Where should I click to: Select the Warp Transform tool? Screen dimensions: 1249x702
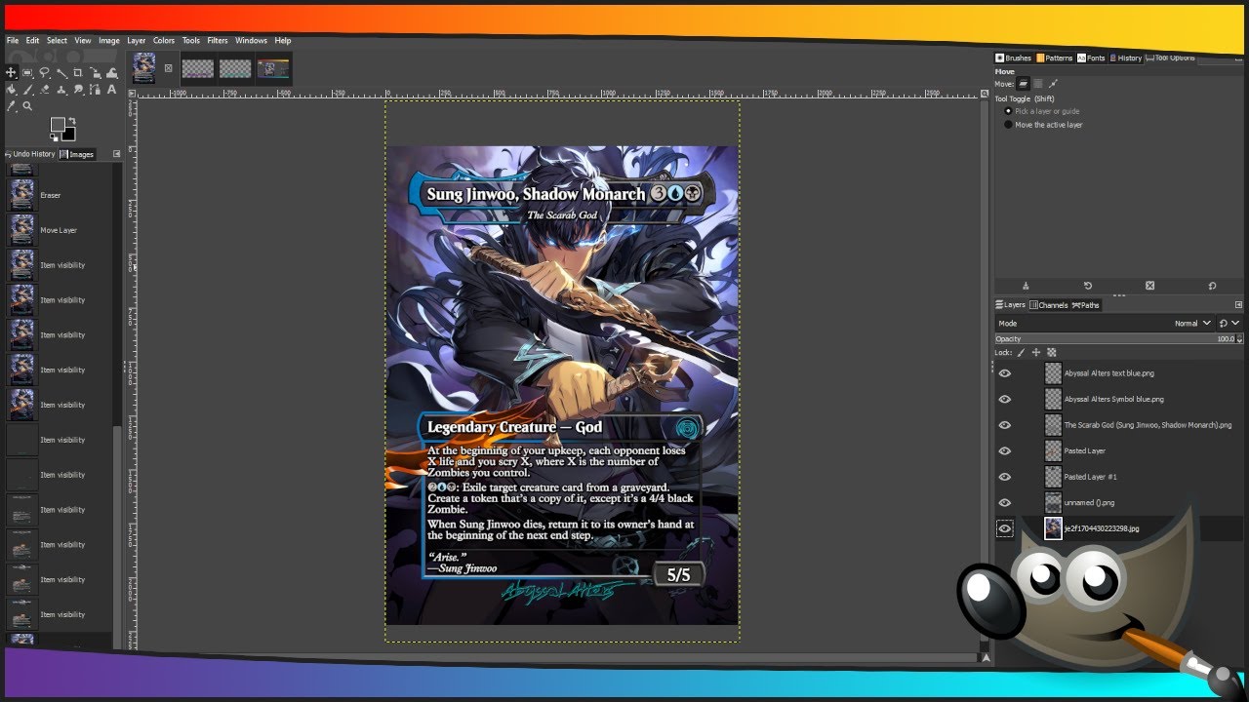[x=112, y=73]
